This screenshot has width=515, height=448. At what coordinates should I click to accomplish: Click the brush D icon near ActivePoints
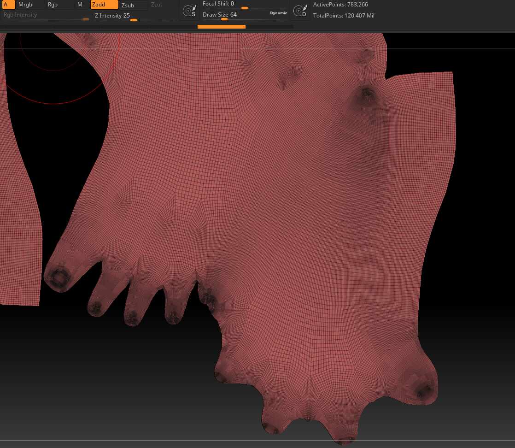(x=300, y=11)
